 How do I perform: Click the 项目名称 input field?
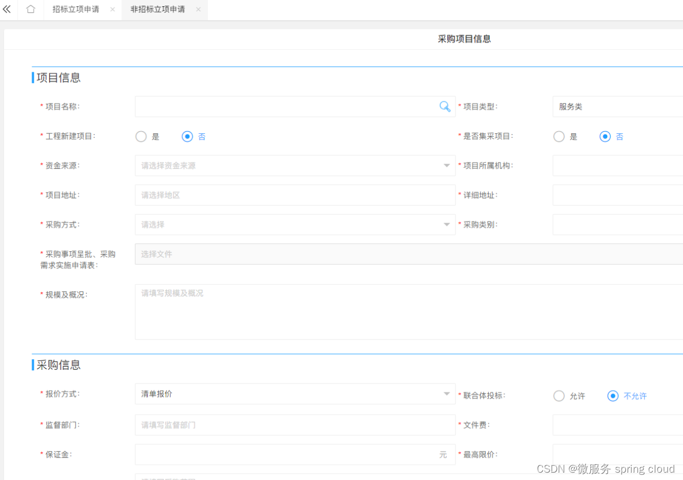click(295, 106)
